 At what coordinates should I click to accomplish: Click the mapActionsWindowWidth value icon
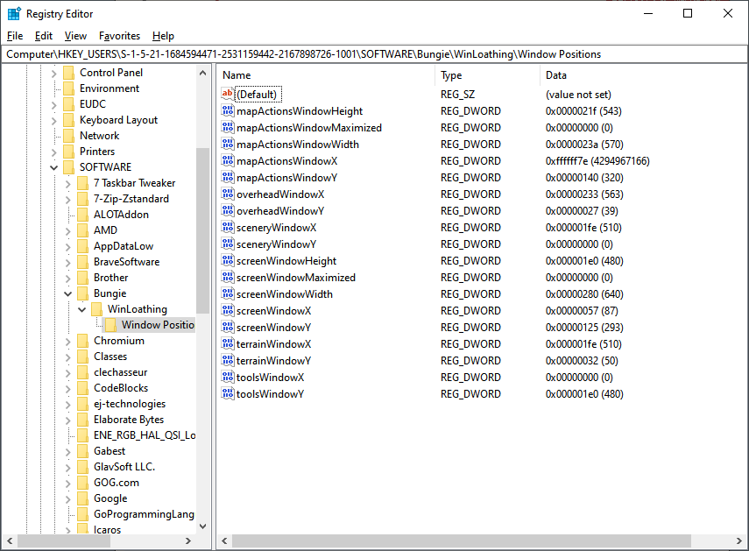click(x=228, y=145)
